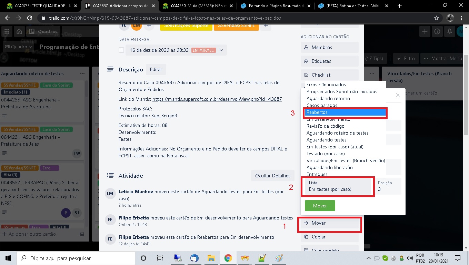Open the Posição dropdown
469x265 pixels.
pyautogui.click(x=389, y=186)
